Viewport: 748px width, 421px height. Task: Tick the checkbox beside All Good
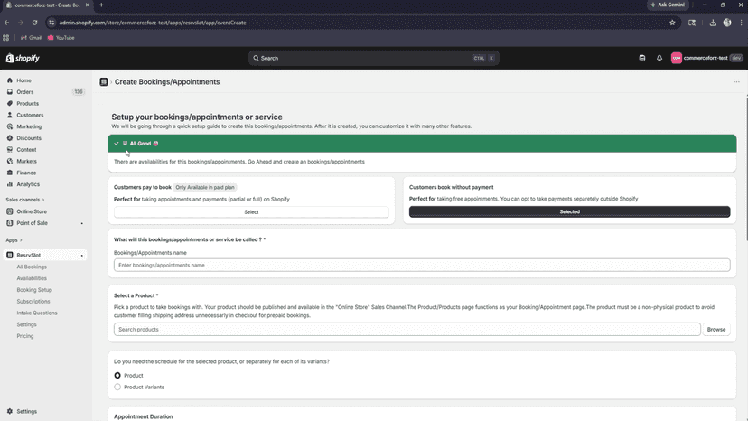[125, 144]
